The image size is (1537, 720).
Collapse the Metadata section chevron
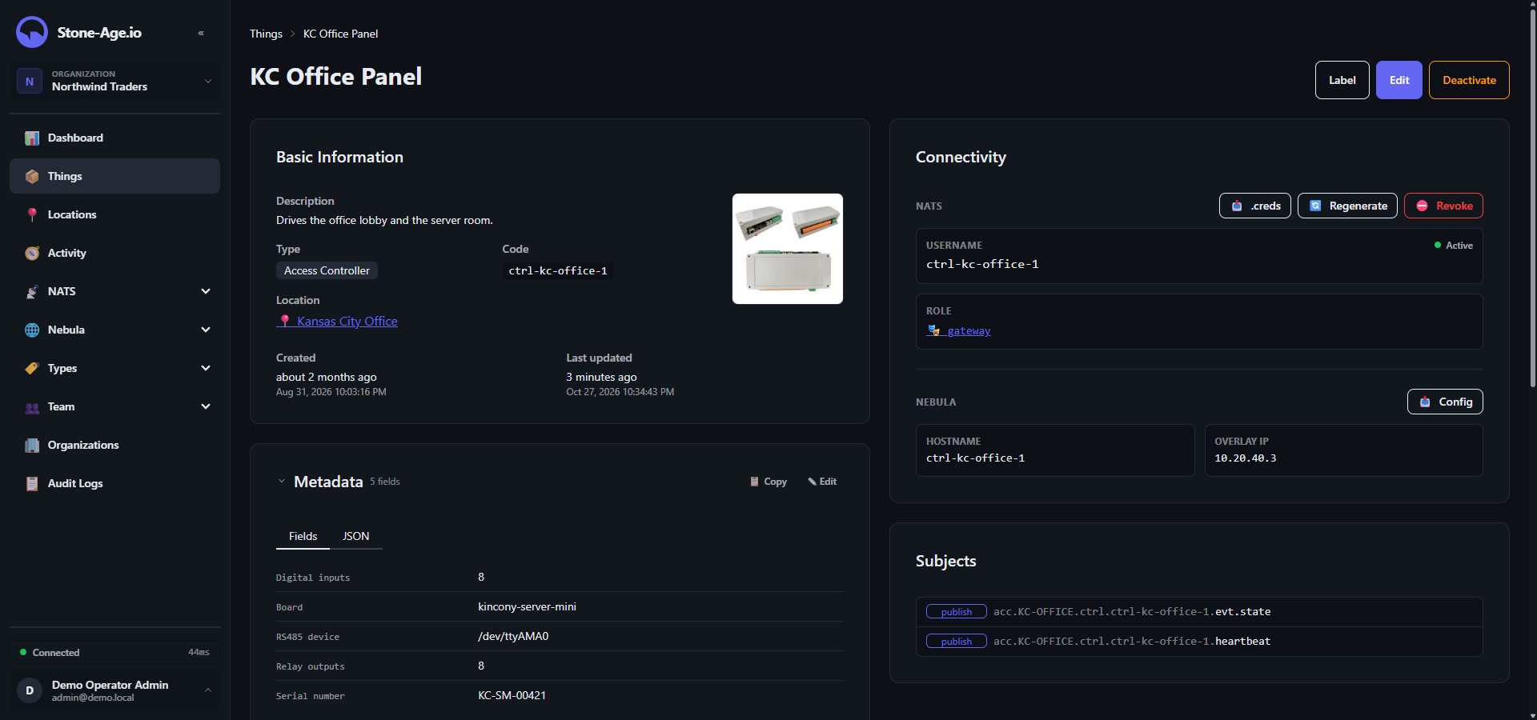(282, 482)
